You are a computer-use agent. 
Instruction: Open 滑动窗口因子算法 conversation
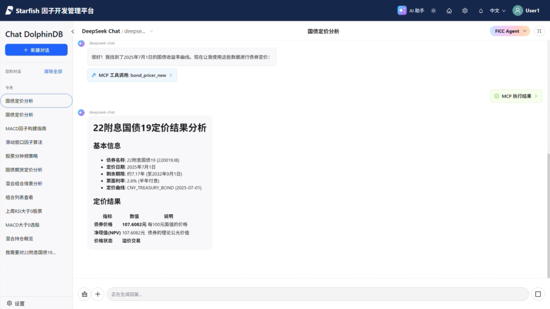point(36,142)
